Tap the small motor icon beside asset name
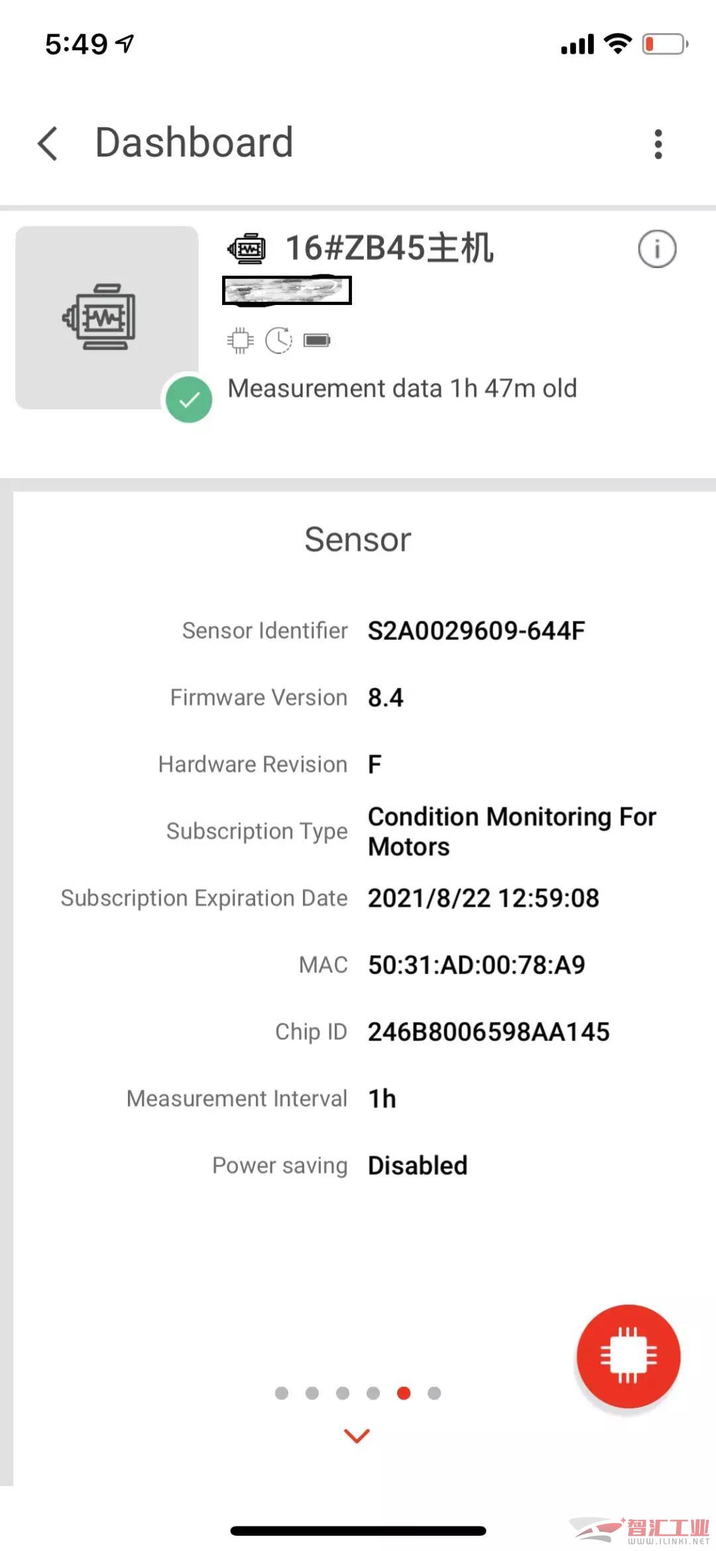The image size is (716, 1551). click(247, 249)
